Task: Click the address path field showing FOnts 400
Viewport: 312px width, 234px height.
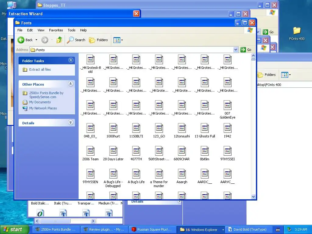Action: click(x=284, y=85)
